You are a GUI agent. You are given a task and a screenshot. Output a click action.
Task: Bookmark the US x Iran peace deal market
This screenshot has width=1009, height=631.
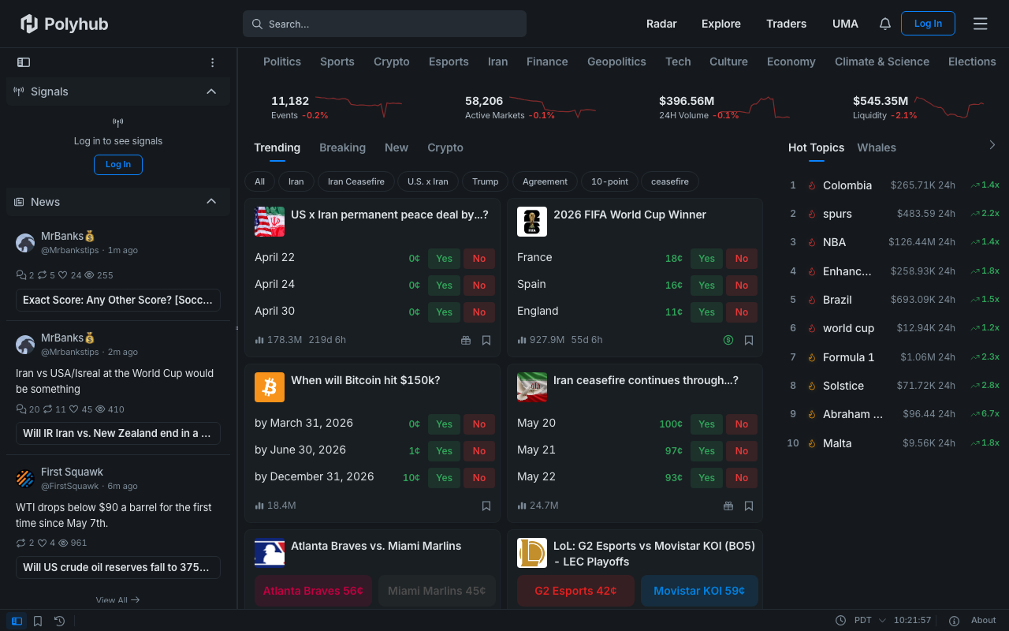(486, 340)
